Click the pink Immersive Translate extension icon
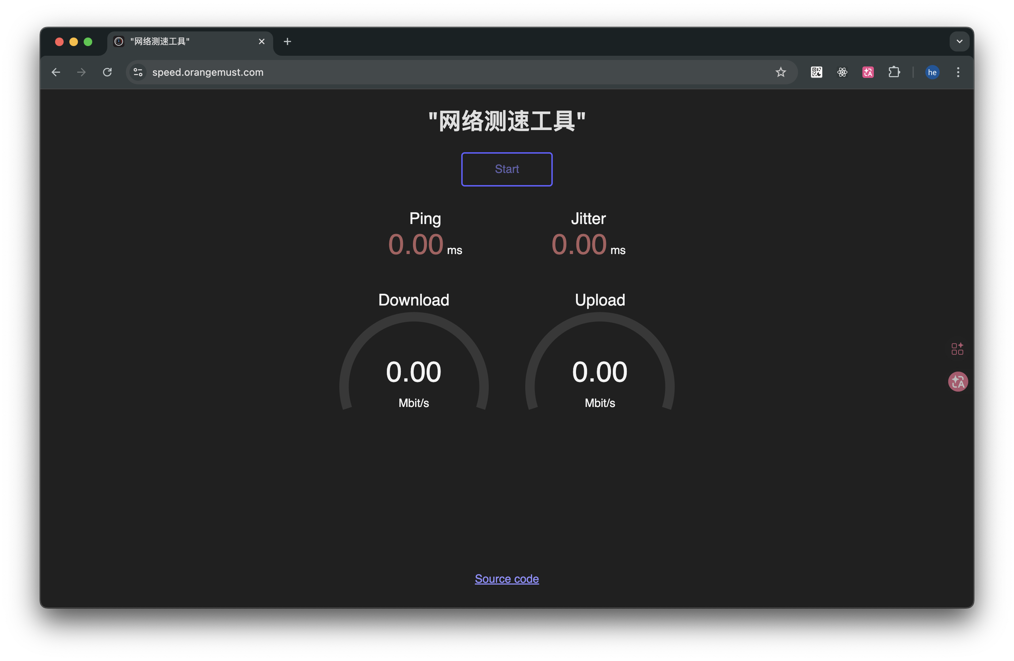Viewport: 1014px width, 661px height. tap(868, 72)
